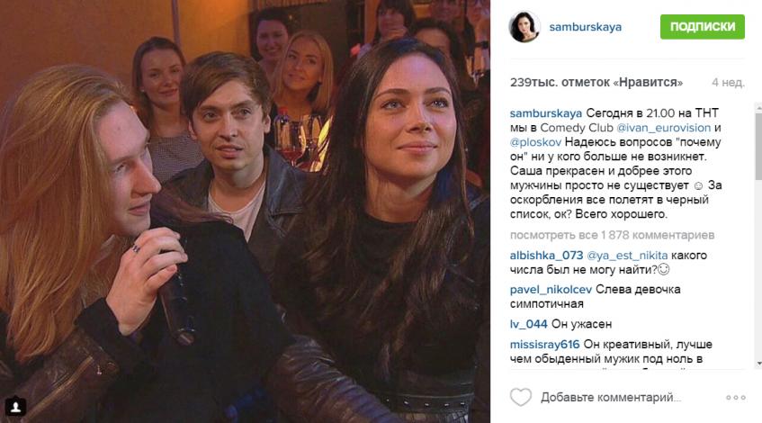This screenshot has width=762, height=423.
Task: Like the post with the heart icon
Action: coord(521,397)
